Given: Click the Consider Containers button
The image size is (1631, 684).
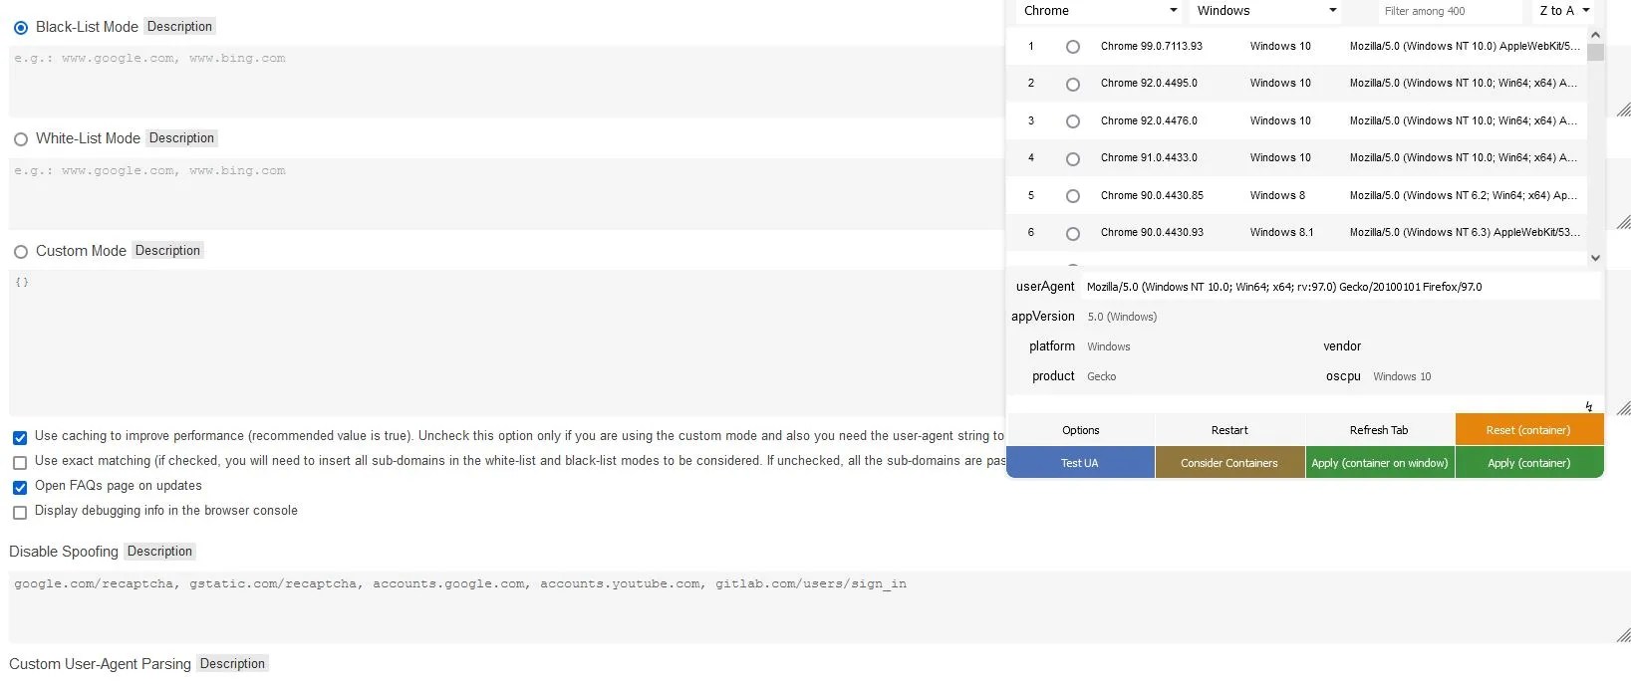Looking at the screenshot, I should pyautogui.click(x=1229, y=463).
